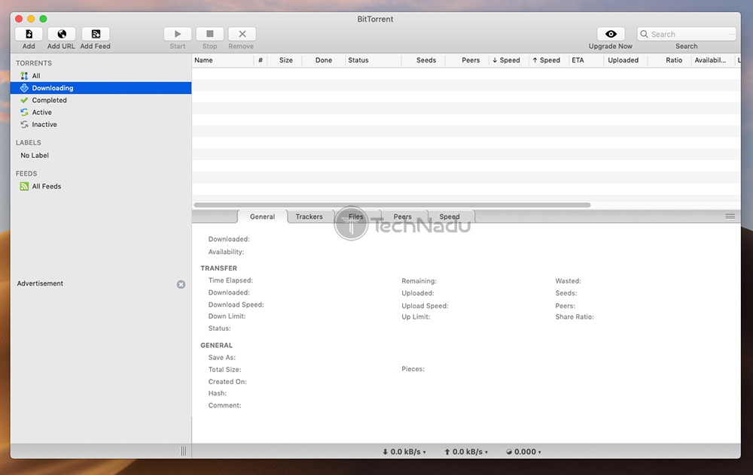This screenshot has width=753, height=475.
Task: Click the Add Feed RSS icon
Action: (96, 34)
